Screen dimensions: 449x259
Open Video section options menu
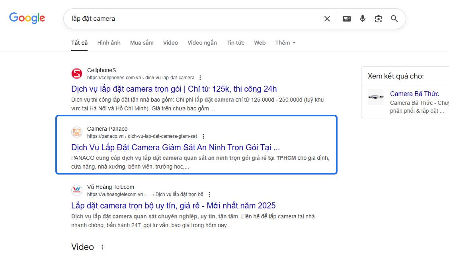click(102, 247)
